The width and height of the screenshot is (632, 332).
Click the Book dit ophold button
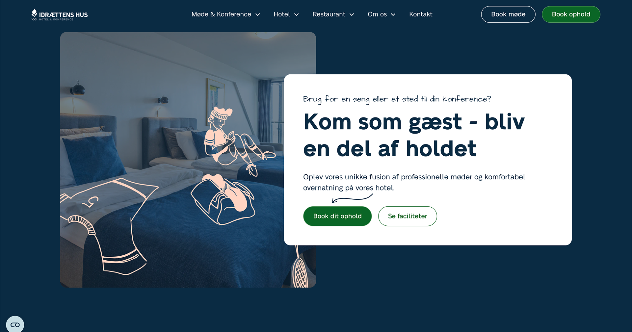[337, 216]
